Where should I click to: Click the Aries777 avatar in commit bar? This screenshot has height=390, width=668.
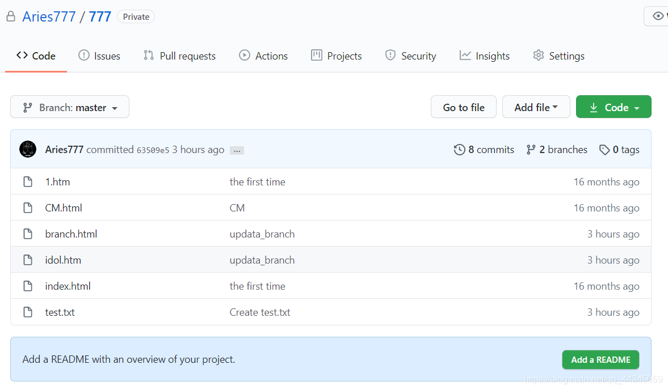(x=28, y=149)
